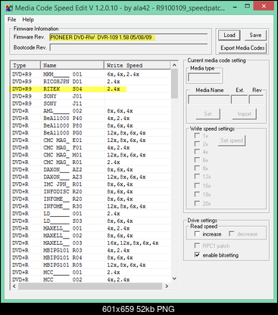Select the AML 002 row
Screen dimensions: 278x315
pyautogui.click(x=91, y=111)
